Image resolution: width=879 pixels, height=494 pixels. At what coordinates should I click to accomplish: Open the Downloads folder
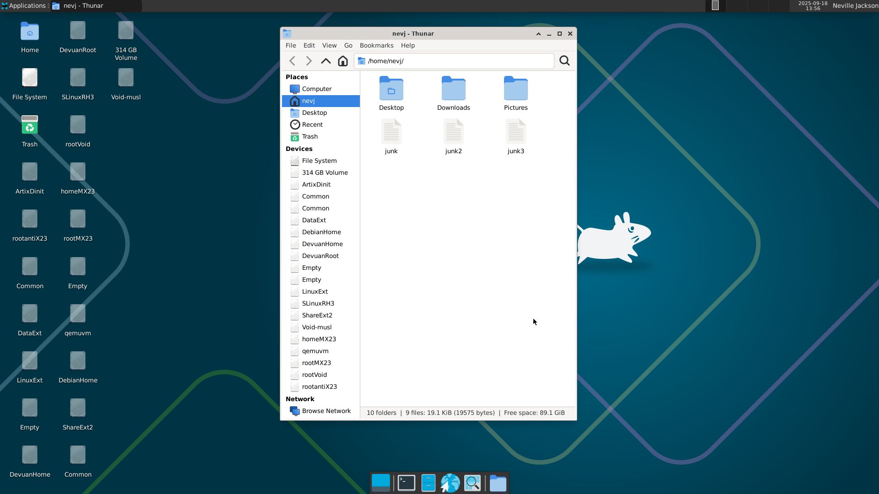point(453,93)
